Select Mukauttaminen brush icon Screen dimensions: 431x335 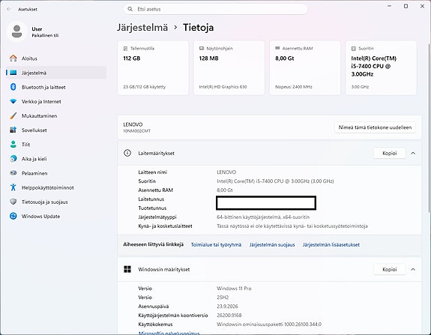13,115
